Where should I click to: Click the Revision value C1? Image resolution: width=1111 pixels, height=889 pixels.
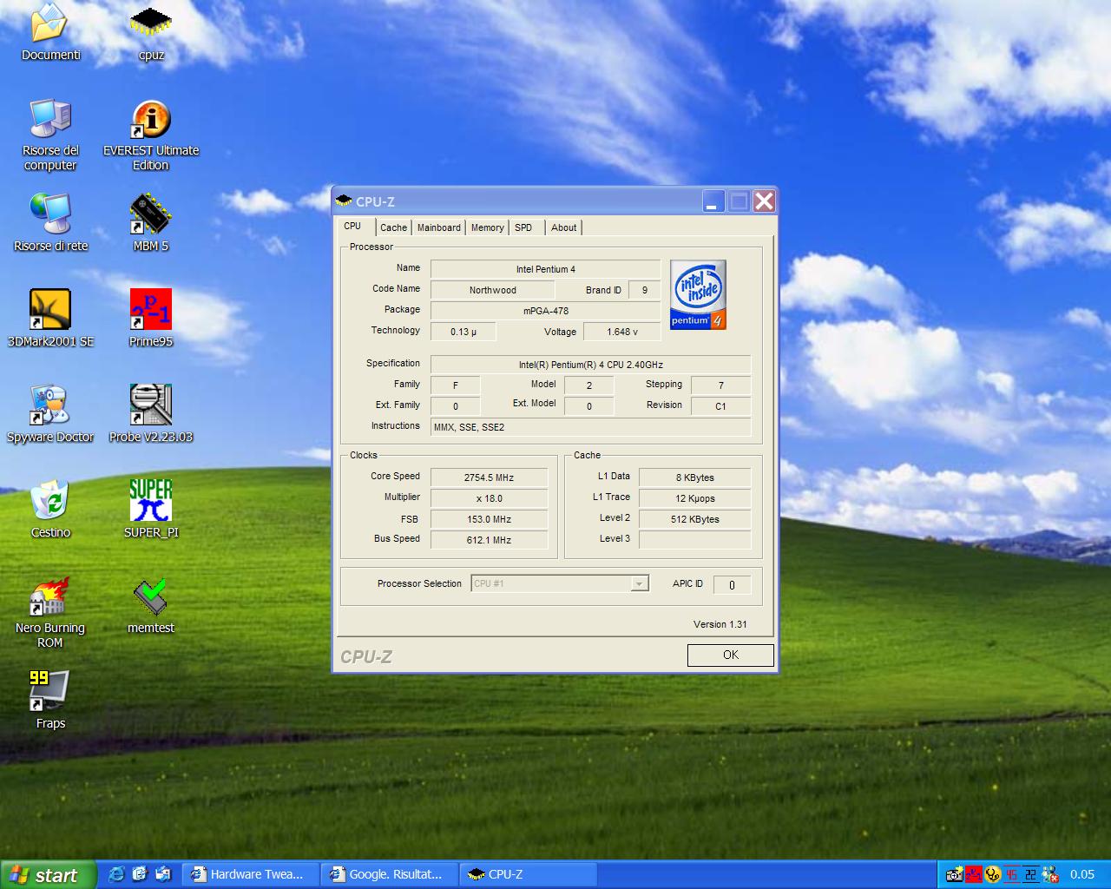point(720,406)
